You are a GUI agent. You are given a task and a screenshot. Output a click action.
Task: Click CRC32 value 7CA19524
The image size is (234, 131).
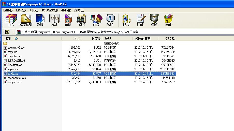168,48
